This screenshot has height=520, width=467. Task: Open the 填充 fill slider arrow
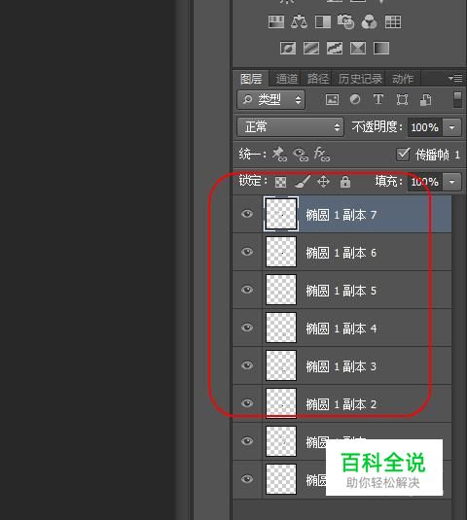(x=451, y=182)
